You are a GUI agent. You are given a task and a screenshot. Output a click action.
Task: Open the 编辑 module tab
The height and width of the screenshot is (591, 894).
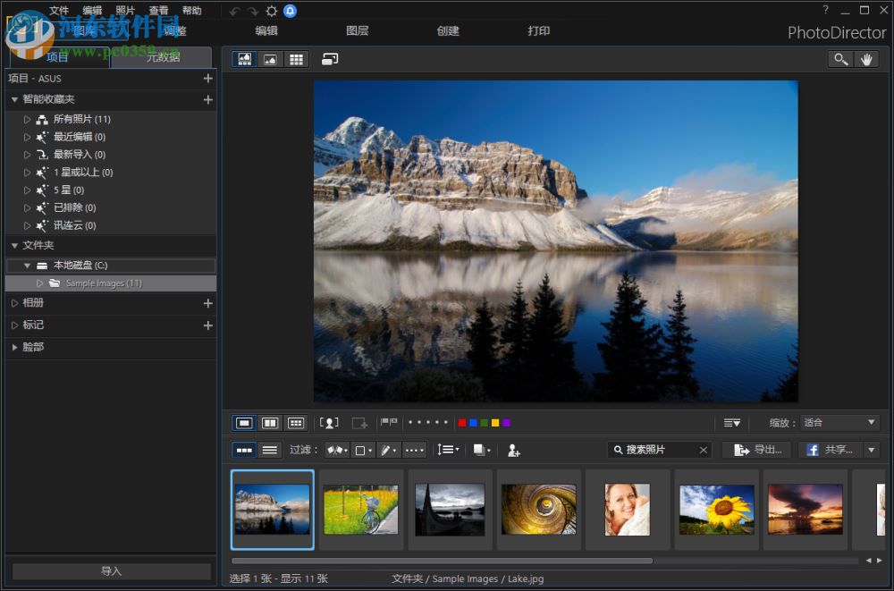click(x=266, y=31)
